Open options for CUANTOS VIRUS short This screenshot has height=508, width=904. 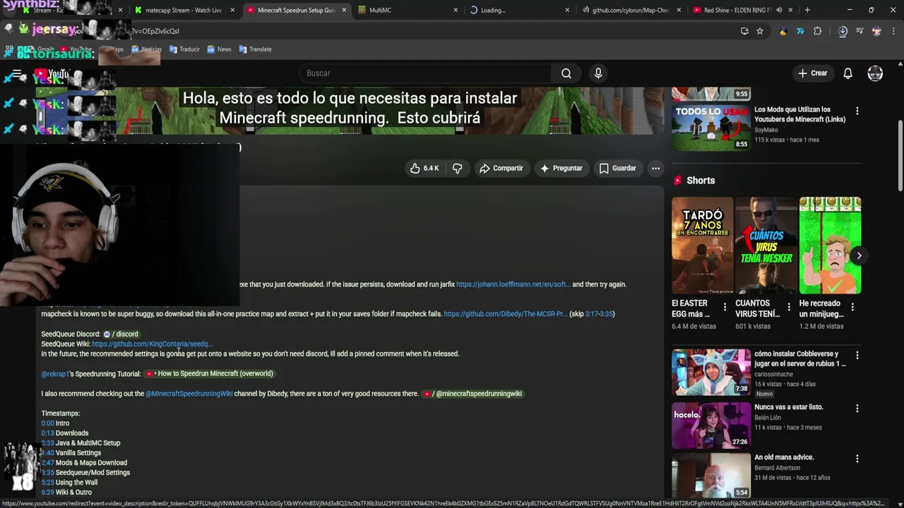tap(788, 307)
